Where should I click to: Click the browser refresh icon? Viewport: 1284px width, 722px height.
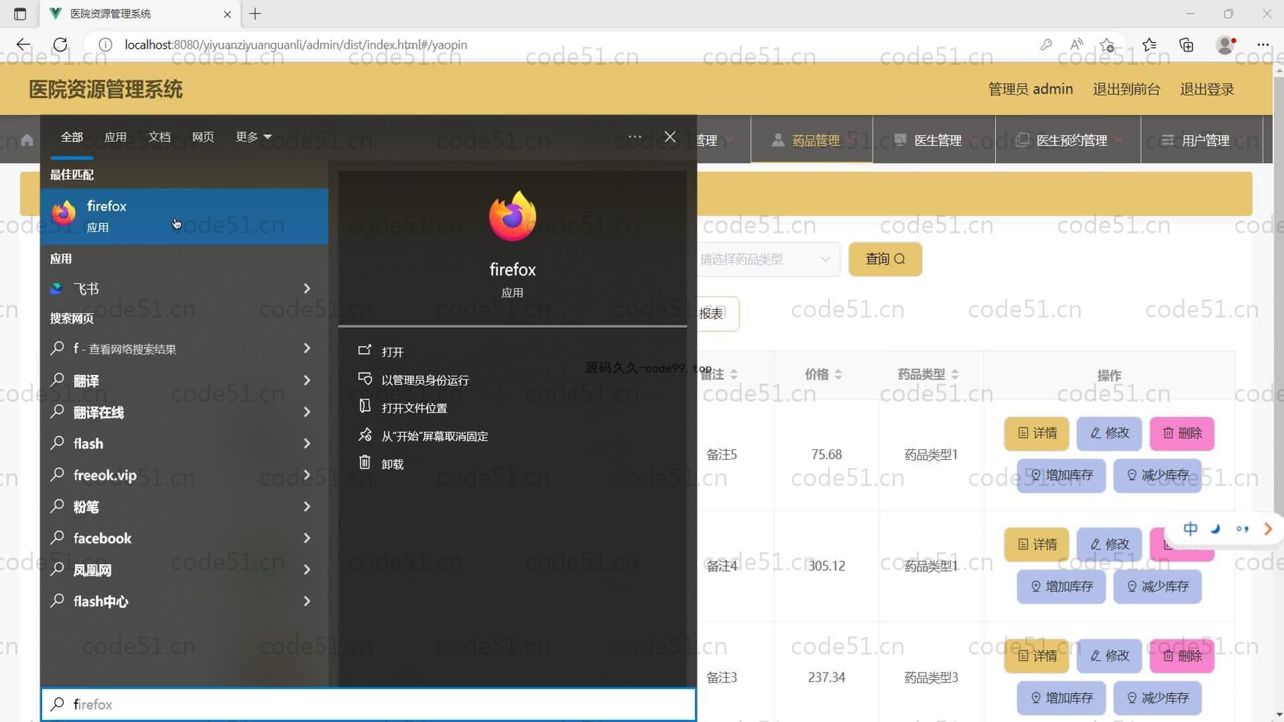tap(60, 45)
